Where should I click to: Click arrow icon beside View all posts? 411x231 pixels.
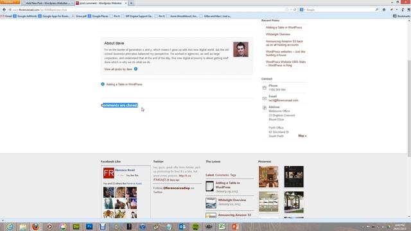(136, 69)
